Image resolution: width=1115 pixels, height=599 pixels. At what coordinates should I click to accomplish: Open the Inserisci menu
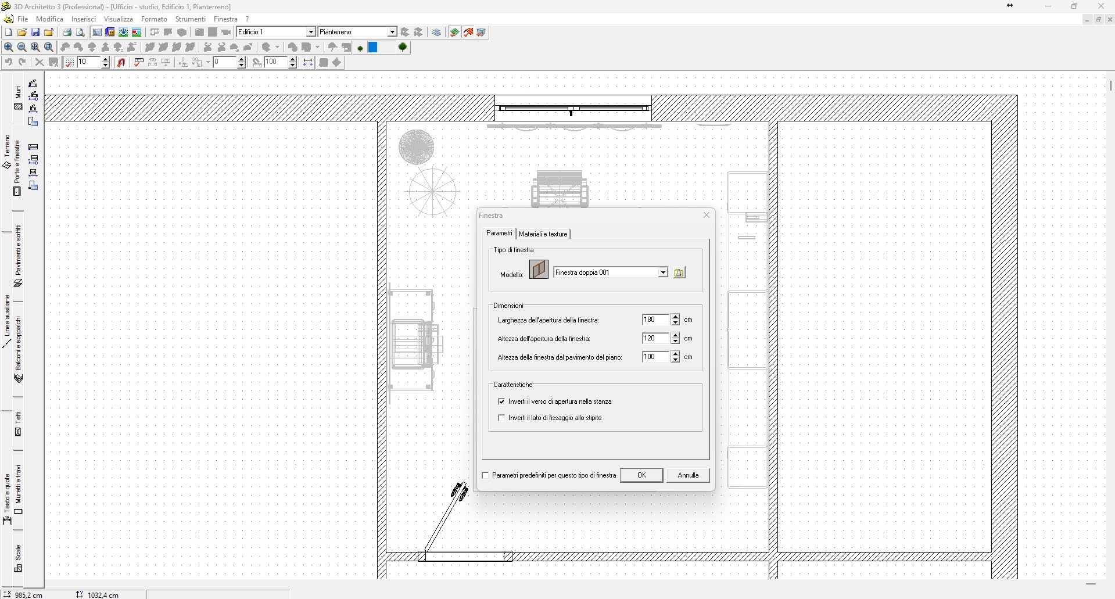click(x=84, y=19)
